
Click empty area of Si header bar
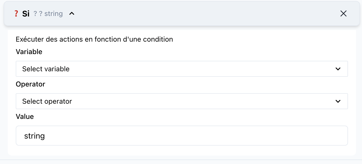[200, 13]
